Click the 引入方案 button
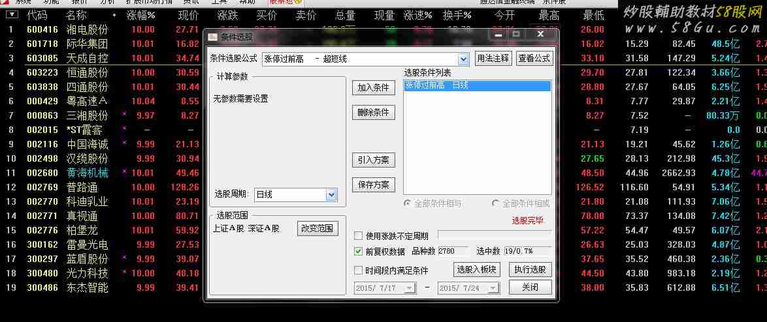 (373, 160)
